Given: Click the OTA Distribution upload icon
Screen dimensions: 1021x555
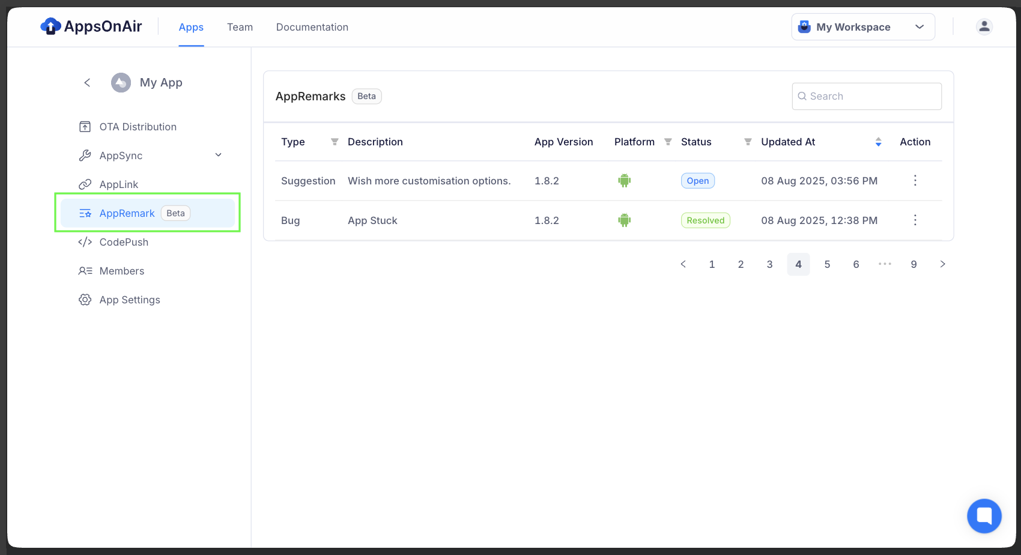Looking at the screenshot, I should point(85,127).
